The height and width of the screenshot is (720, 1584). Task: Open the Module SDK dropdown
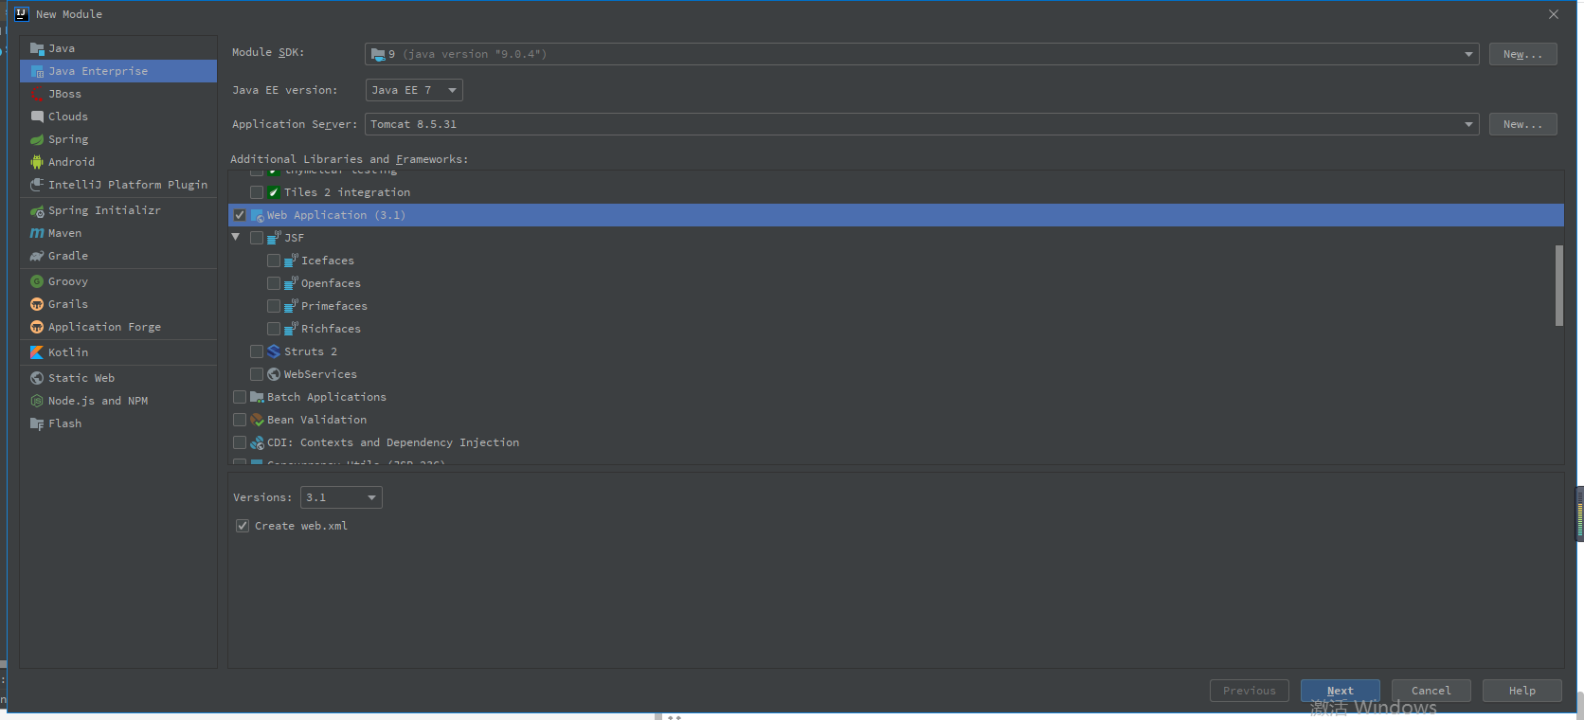(x=922, y=54)
